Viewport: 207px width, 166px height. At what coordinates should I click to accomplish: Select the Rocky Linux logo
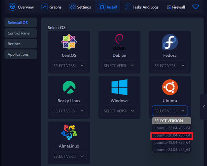[69, 87]
